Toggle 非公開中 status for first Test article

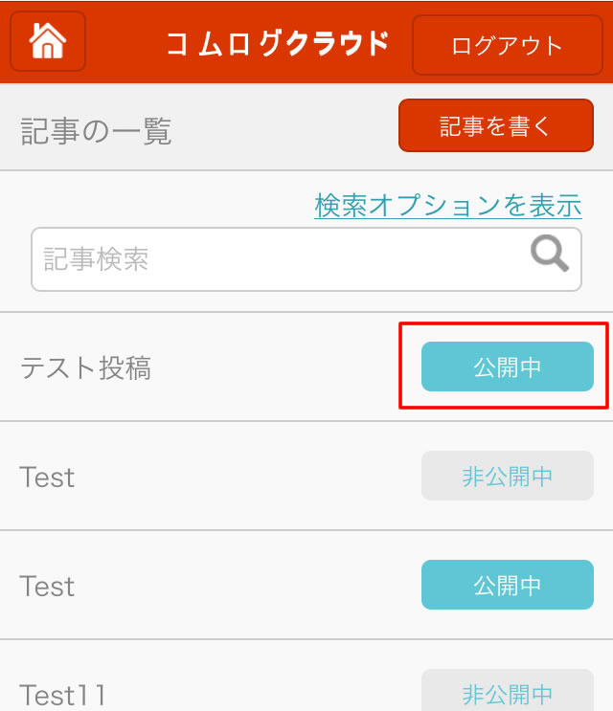[507, 477]
